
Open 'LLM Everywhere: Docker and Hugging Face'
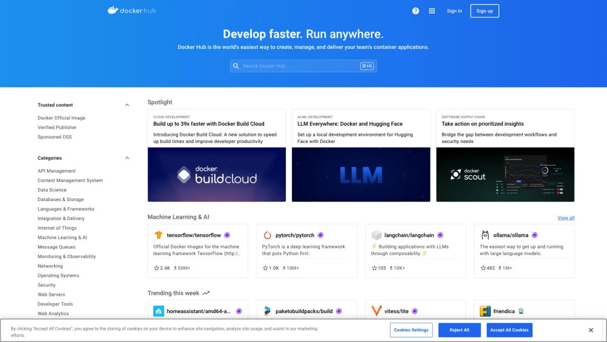coord(350,124)
